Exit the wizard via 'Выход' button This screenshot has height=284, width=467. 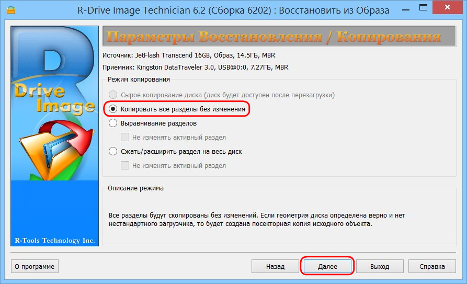click(x=380, y=266)
